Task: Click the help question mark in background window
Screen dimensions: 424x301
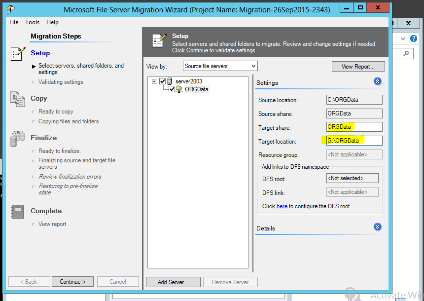Action: pyautogui.click(x=414, y=38)
